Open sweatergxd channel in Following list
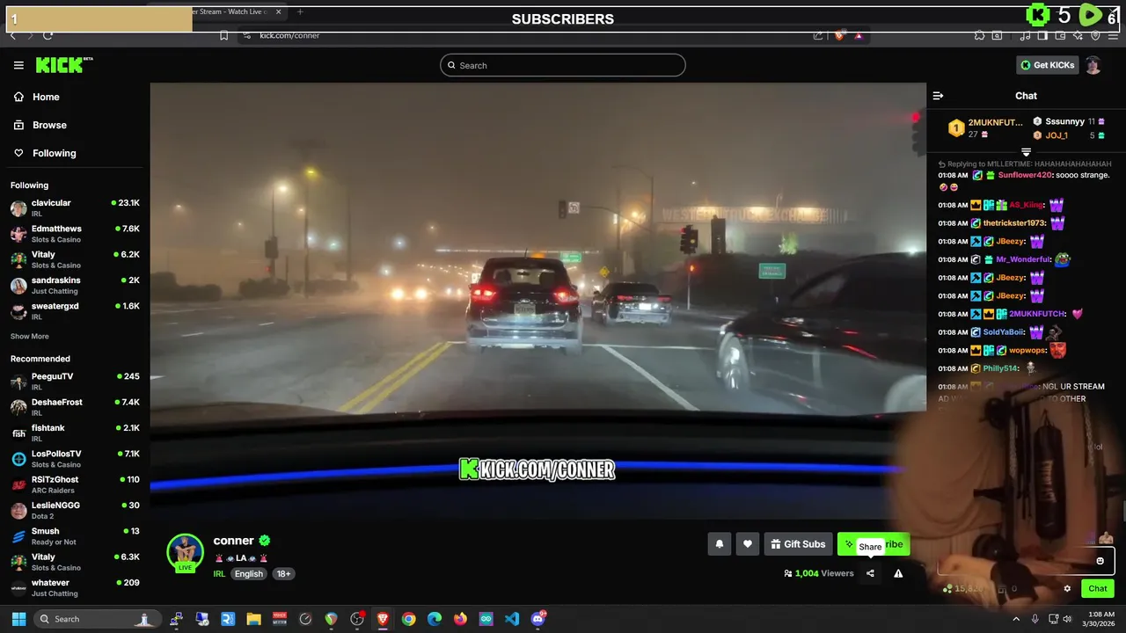1126x633 pixels. click(x=75, y=310)
